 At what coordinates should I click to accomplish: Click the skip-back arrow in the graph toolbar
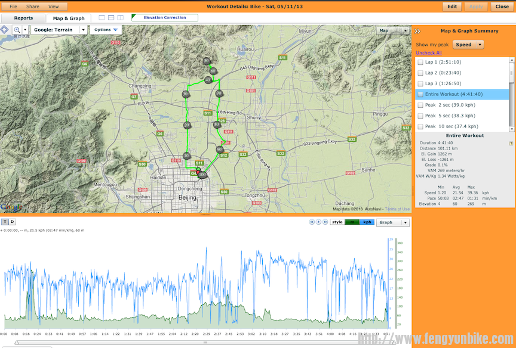point(311,221)
